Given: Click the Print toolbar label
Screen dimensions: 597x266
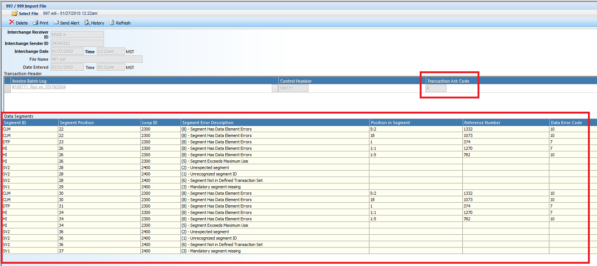Looking at the screenshot, I should coord(44,23).
